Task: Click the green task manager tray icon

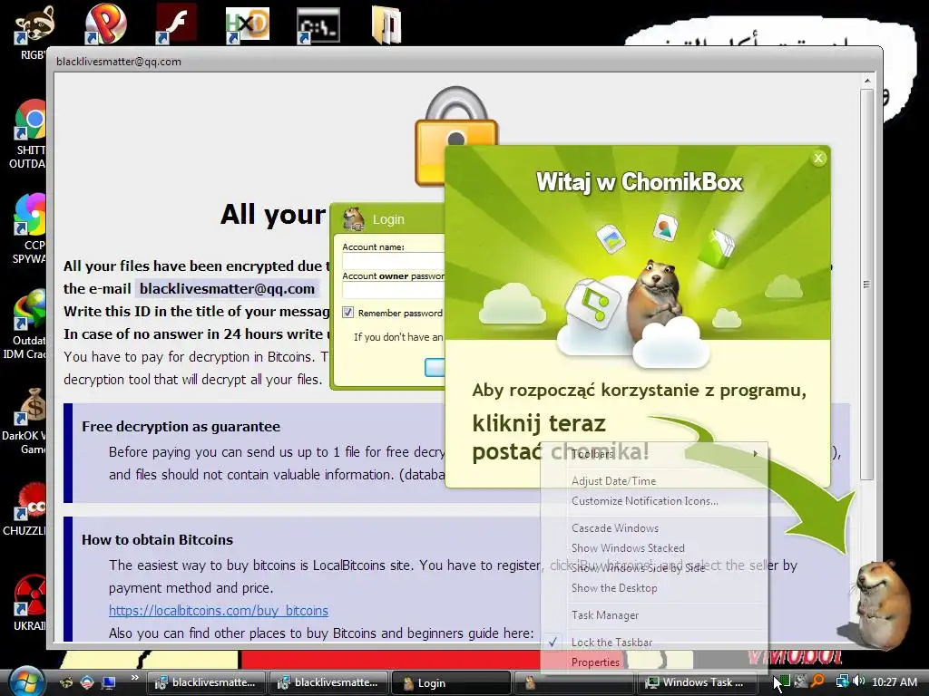Action: coord(783,681)
